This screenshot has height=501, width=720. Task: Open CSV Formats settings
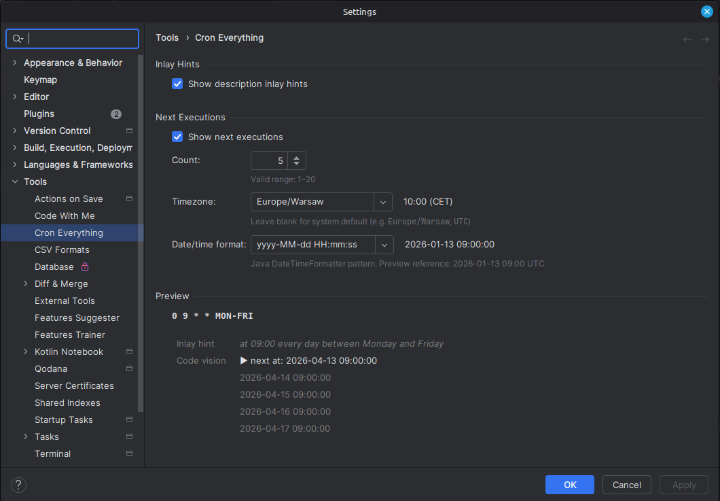tap(62, 249)
